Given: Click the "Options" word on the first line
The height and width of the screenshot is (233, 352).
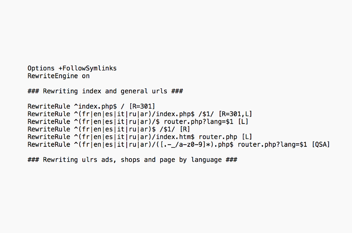Looking at the screenshot, I should [x=41, y=68].
